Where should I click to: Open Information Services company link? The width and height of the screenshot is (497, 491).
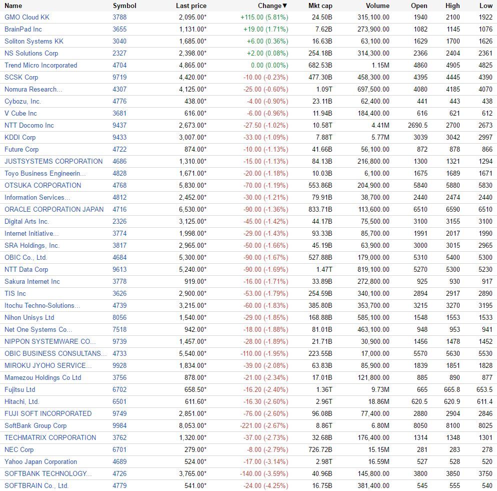37,197
